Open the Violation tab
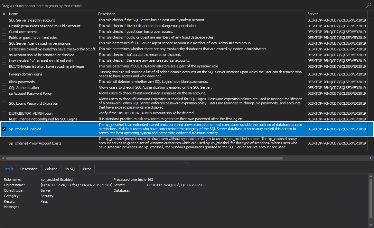This screenshot has width=374, height=228. coord(51,169)
